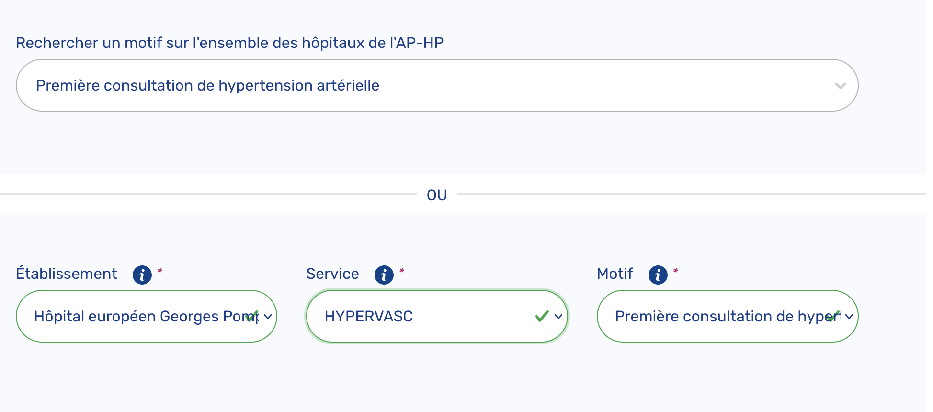933x412 pixels.
Task: Open the Motif dropdown arrow
Action: 849,317
